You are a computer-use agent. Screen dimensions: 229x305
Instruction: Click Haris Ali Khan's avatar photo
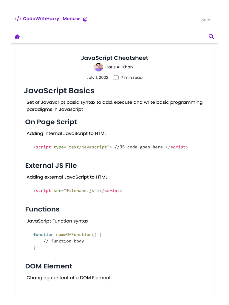click(x=98, y=67)
